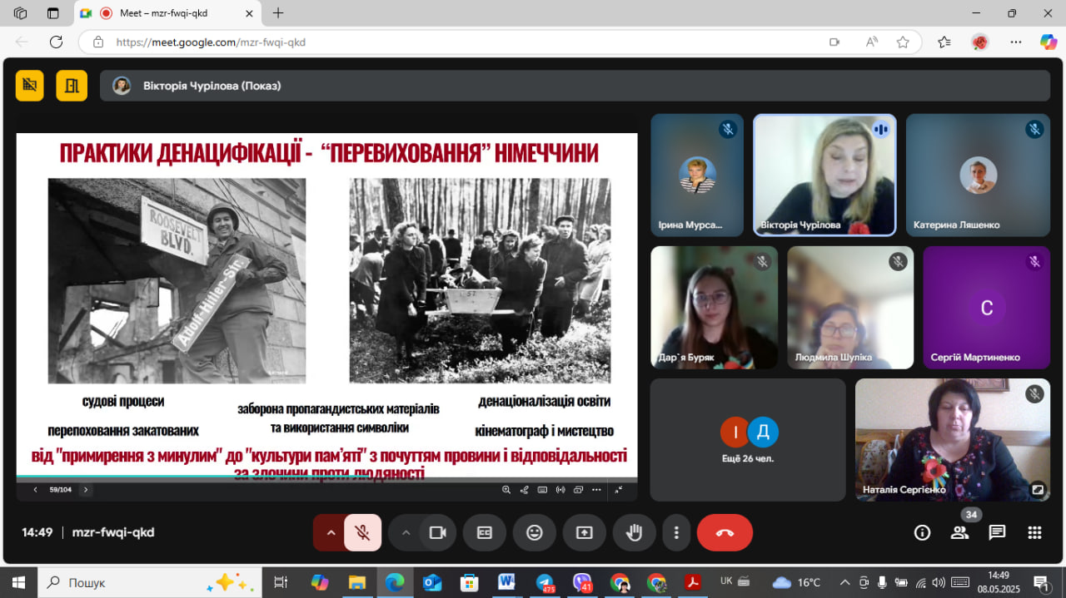
Task: Toggle microphone mute in Meet controls
Action: point(362,532)
